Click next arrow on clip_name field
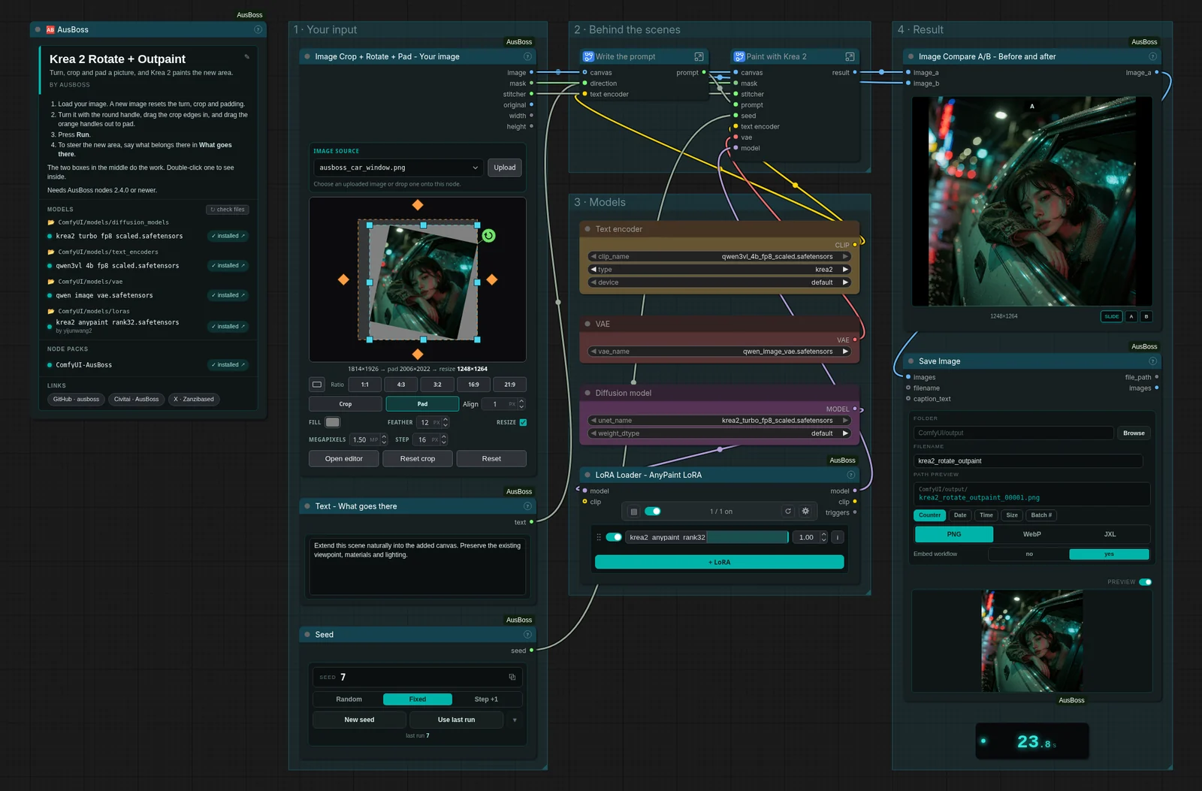 845,256
